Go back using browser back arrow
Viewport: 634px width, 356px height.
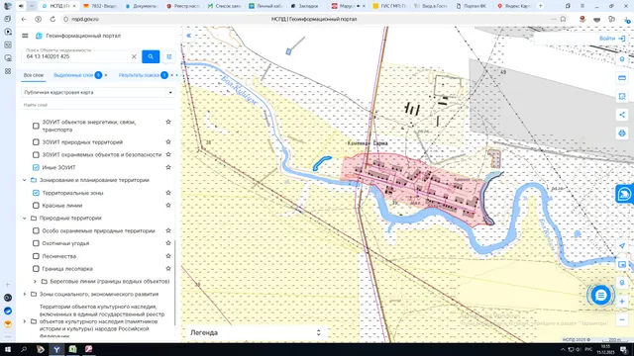tap(24, 19)
